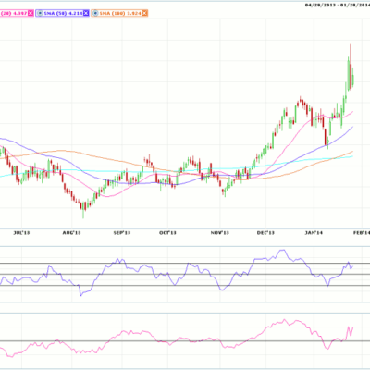370x370 pixels.
Task: Click the OCT'13 axis label
Action: 167,233
